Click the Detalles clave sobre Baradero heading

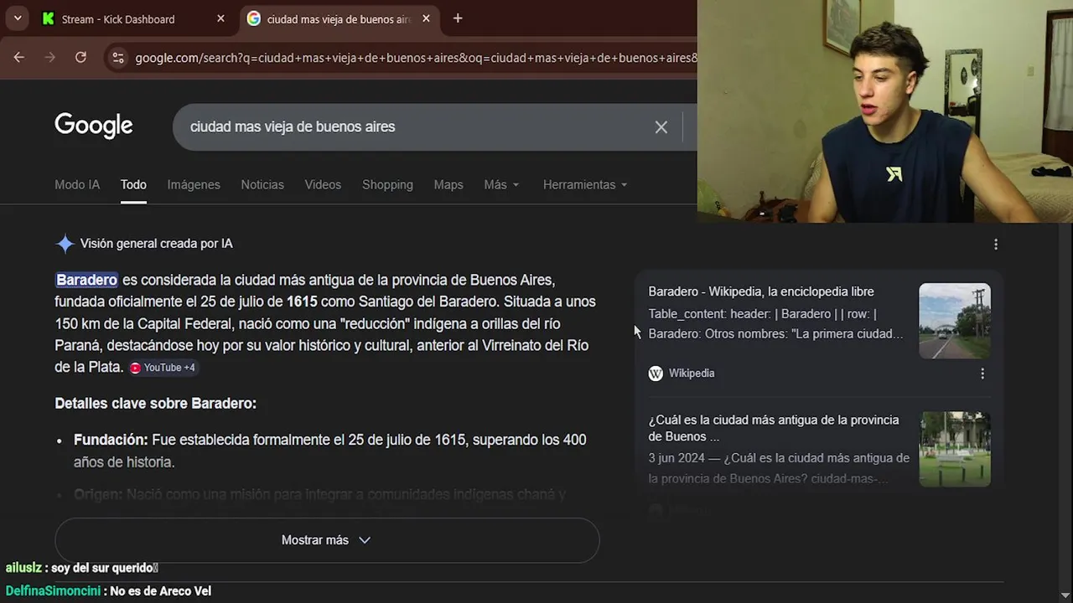coord(155,404)
